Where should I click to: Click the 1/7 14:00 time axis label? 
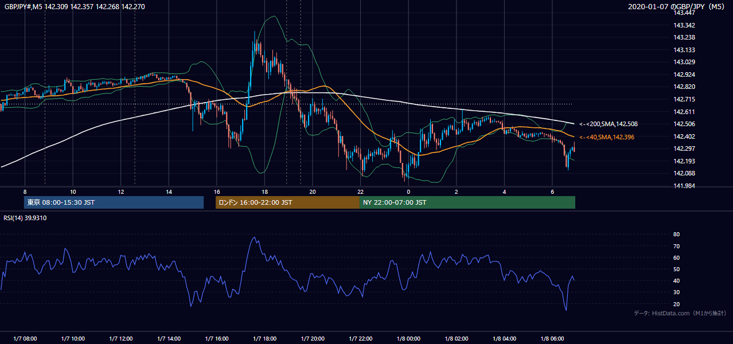tap(169, 339)
